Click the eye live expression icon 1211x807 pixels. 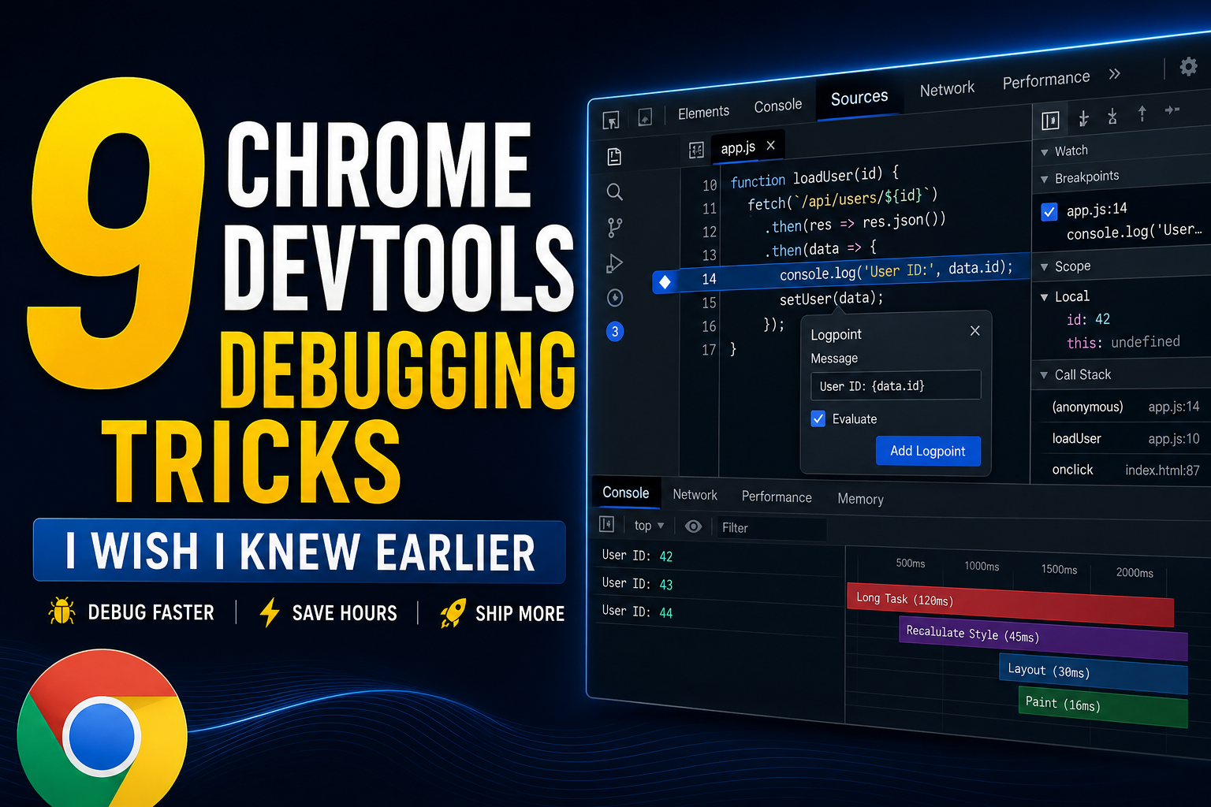tap(693, 526)
